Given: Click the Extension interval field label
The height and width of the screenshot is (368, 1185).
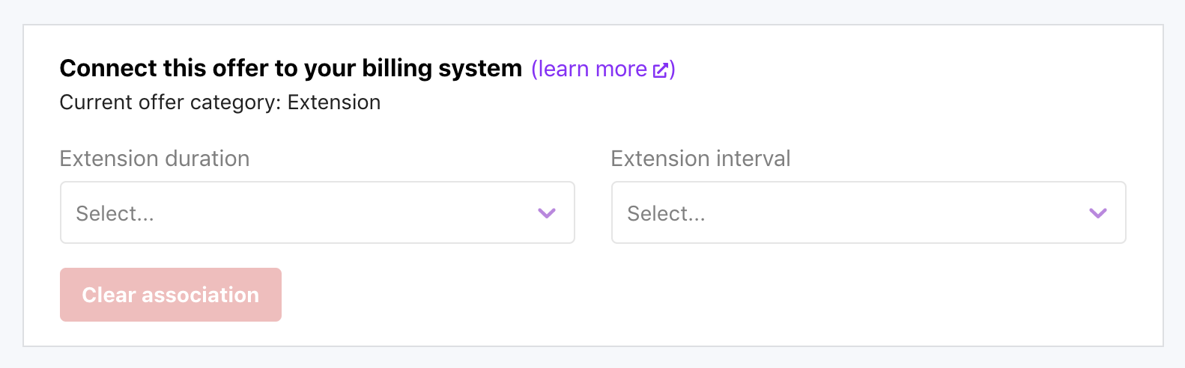Looking at the screenshot, I should tap(700, 159).
